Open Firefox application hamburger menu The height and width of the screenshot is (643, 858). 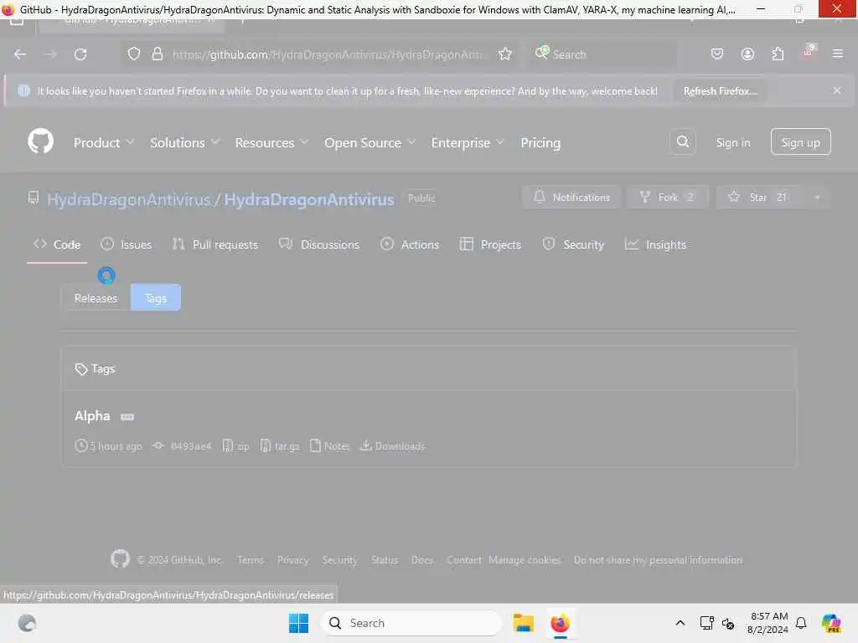tap(837, 54)
